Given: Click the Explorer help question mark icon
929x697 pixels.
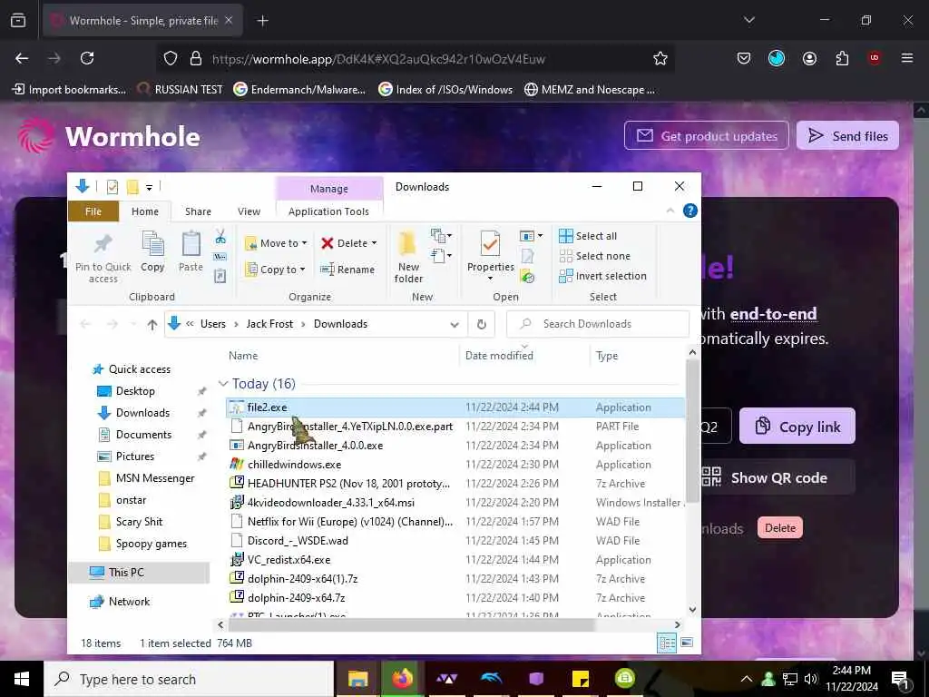Looking at the screenshot, I should tap(690, 211).
